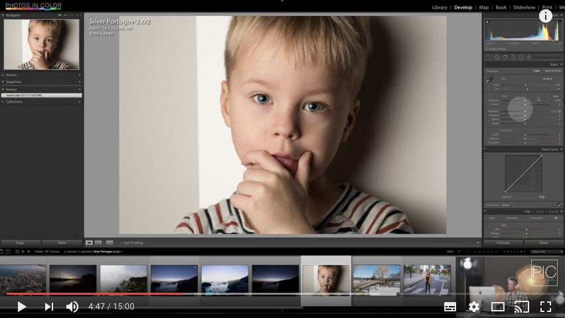The height and width of the screenshot is (318, 565).
Task: Enable the Soft Proofing checkbox
Action: point(121,243)
